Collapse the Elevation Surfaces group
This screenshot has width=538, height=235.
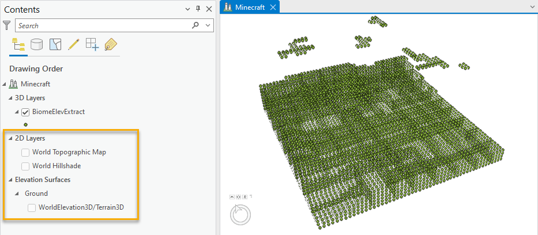[10, 180]
